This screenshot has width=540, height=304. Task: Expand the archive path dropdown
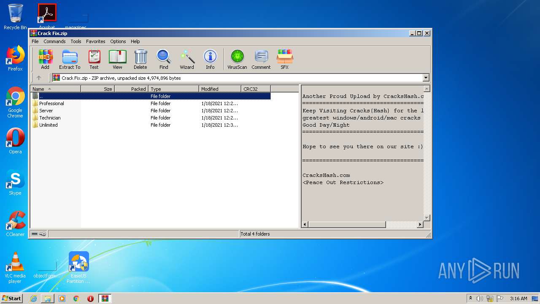426,78
